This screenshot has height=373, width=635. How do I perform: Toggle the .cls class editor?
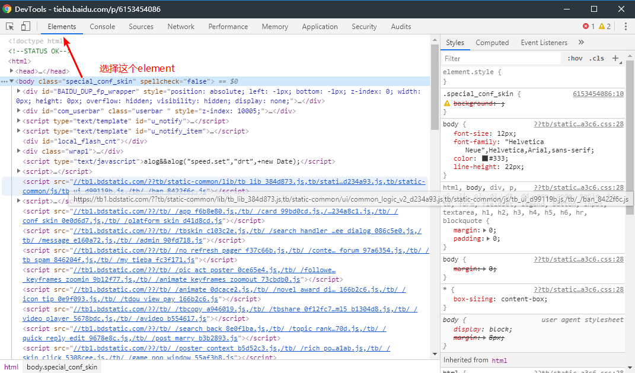click(596, 58)
